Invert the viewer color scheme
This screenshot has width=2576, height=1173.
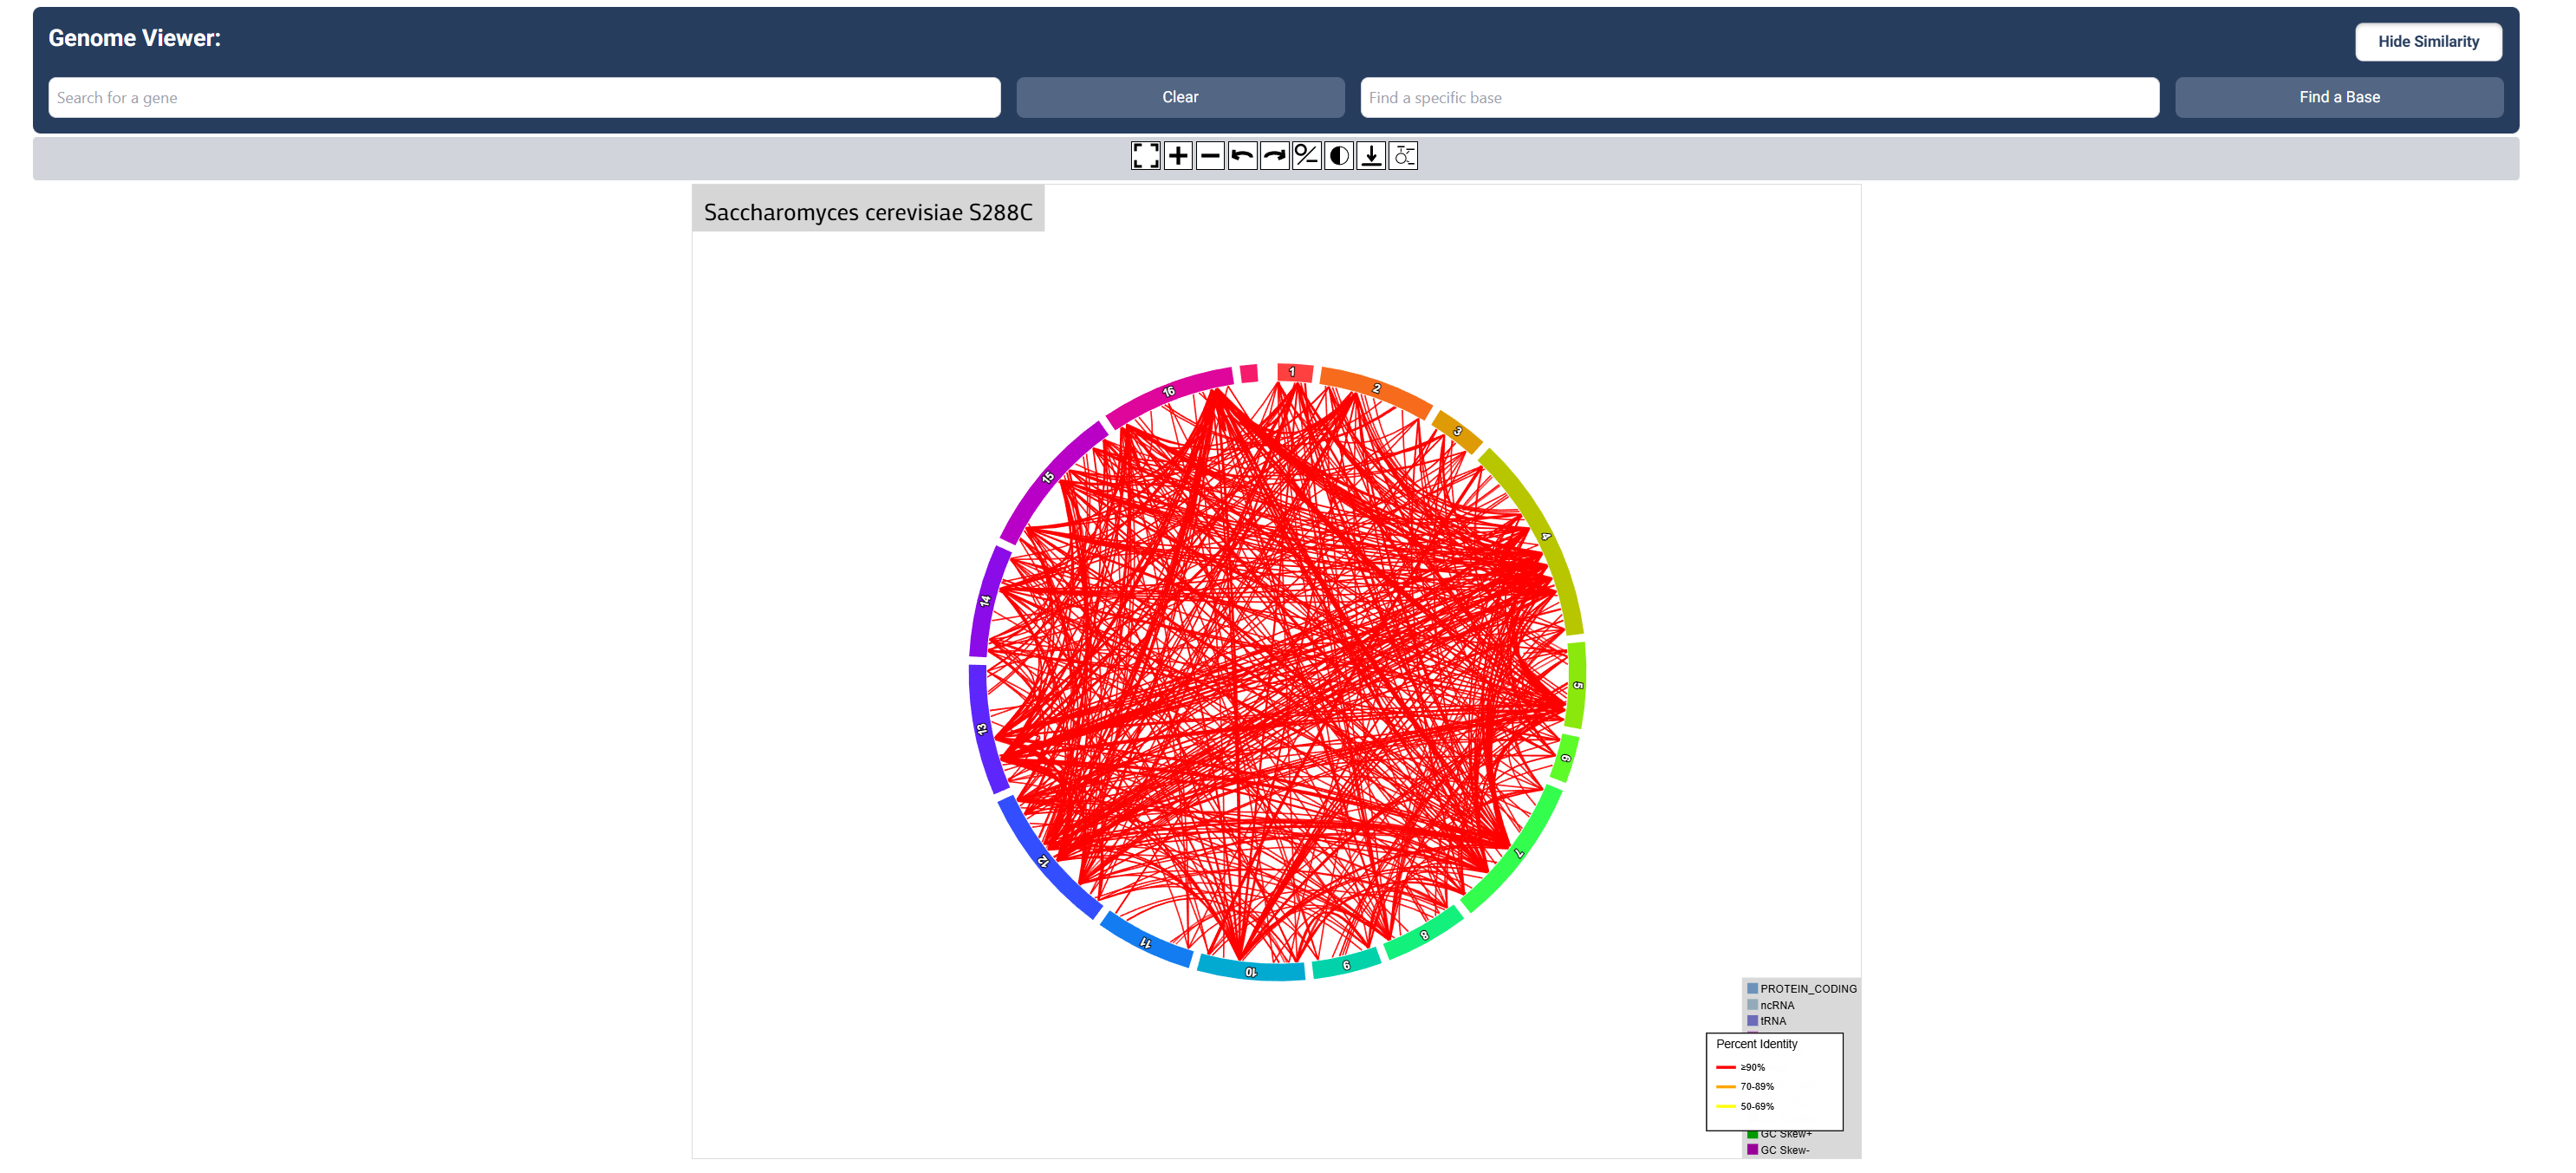pyautogui.click(x=1337, y=155)
